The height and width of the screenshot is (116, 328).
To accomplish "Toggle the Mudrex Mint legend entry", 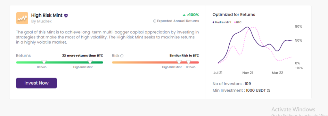I will click(222, 22).
